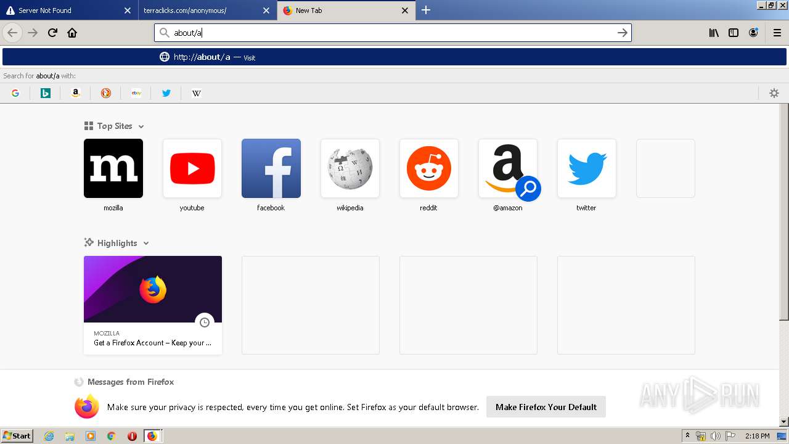Open the Library toolbar icon
This screenshot has height=444, width=789.
click(714, 33)
